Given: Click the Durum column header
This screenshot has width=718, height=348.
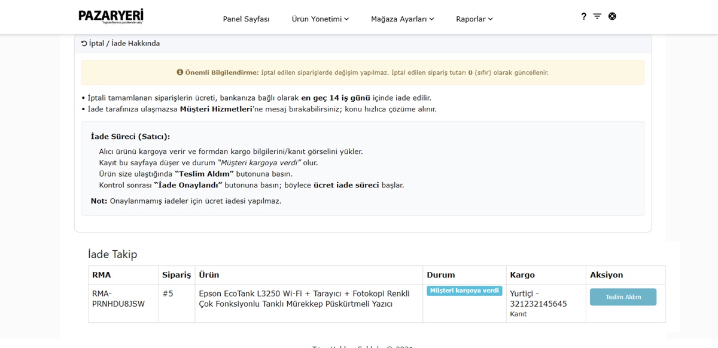Looking at the screenshot, I should [x=440, y=275].
